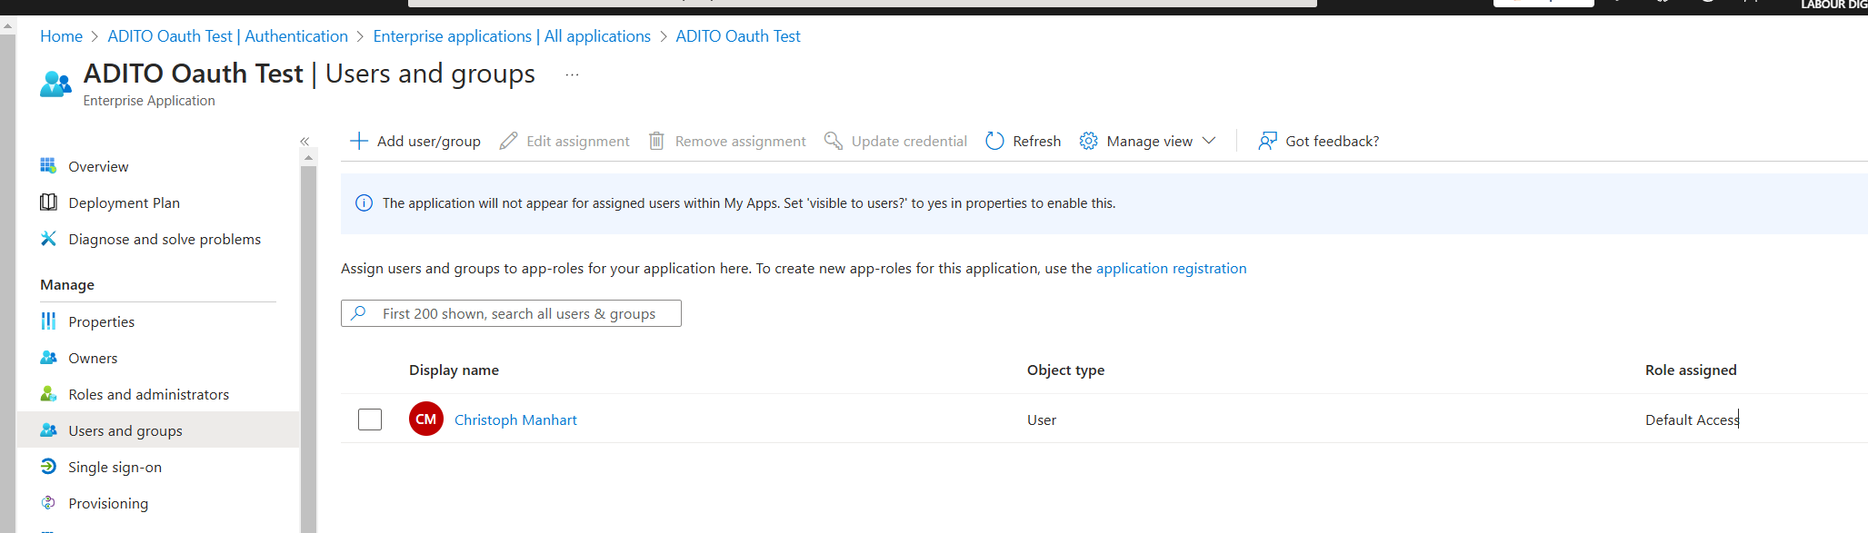
Task: Follow the application registration link
Action: [x=1171, y=269]
